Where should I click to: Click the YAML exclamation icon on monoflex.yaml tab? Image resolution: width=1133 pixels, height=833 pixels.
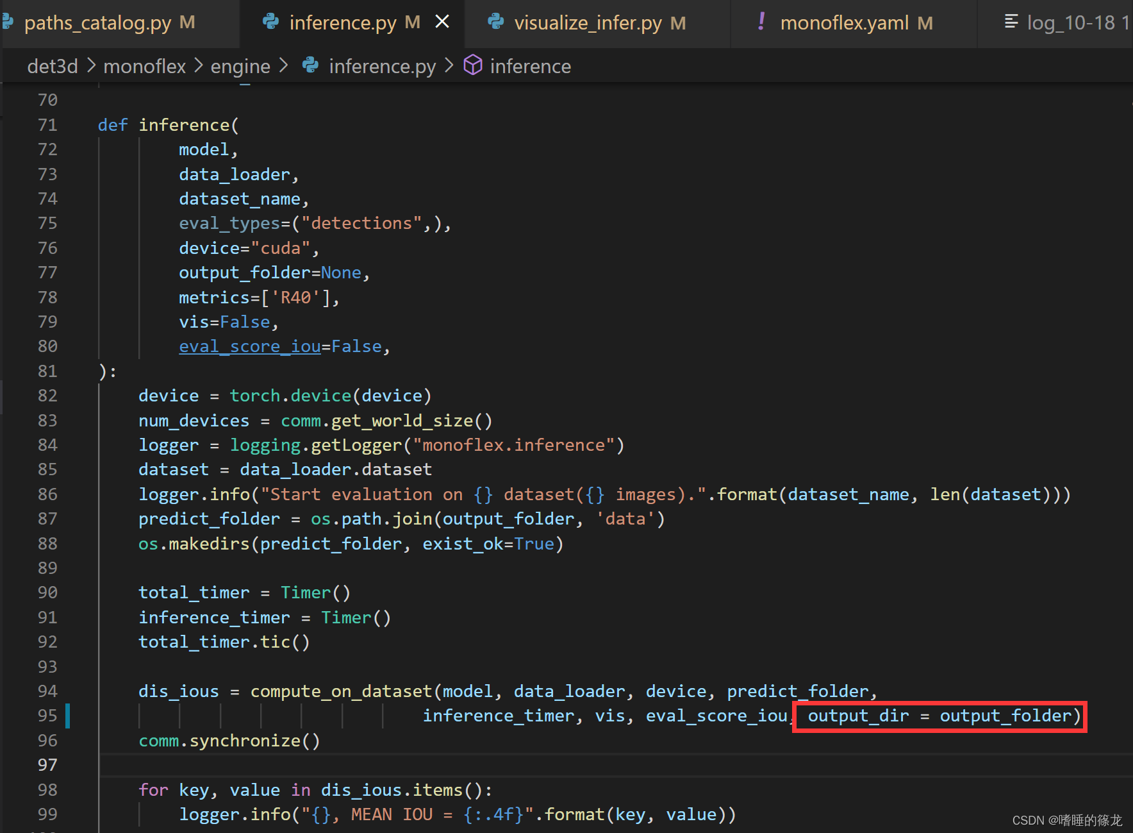(x=761, y=22)
